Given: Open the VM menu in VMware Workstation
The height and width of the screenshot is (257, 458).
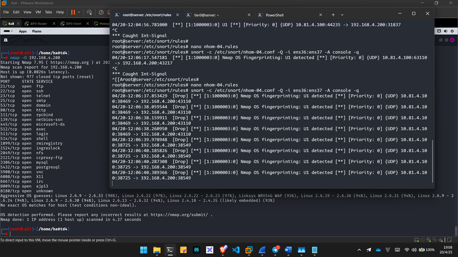Looking at the screenshot, I should 38,12.
